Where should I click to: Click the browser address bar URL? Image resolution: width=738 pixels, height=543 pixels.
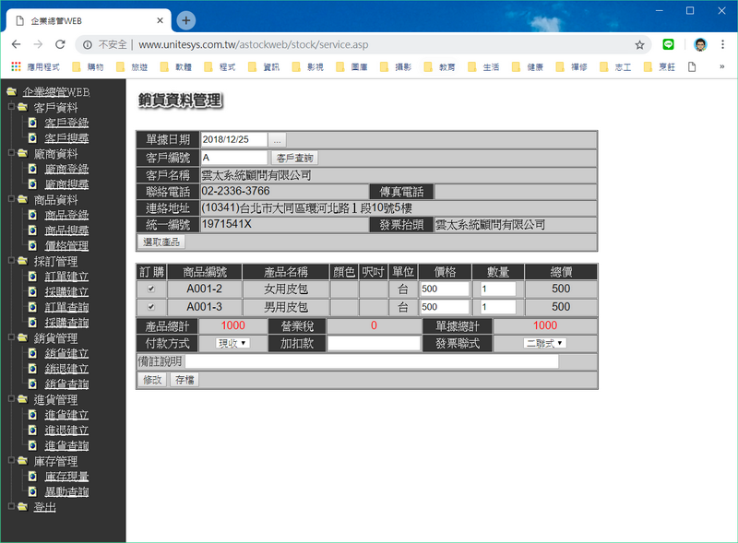pos(253,44)
